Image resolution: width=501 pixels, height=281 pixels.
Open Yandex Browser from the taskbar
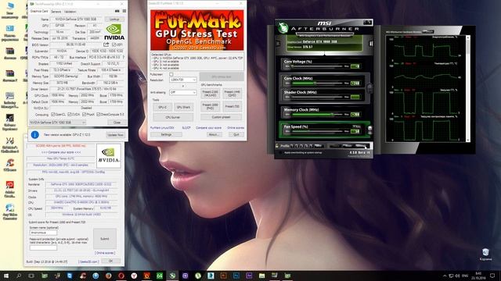(134, 276)
